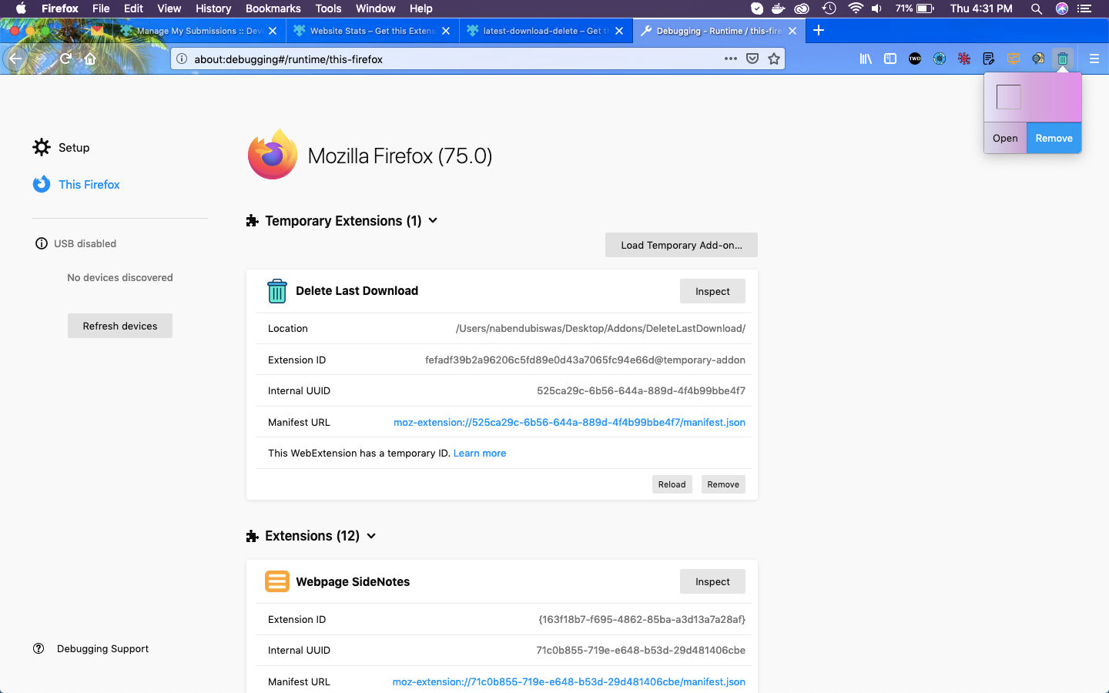
Task: Reload the current page
Action: 66,59
